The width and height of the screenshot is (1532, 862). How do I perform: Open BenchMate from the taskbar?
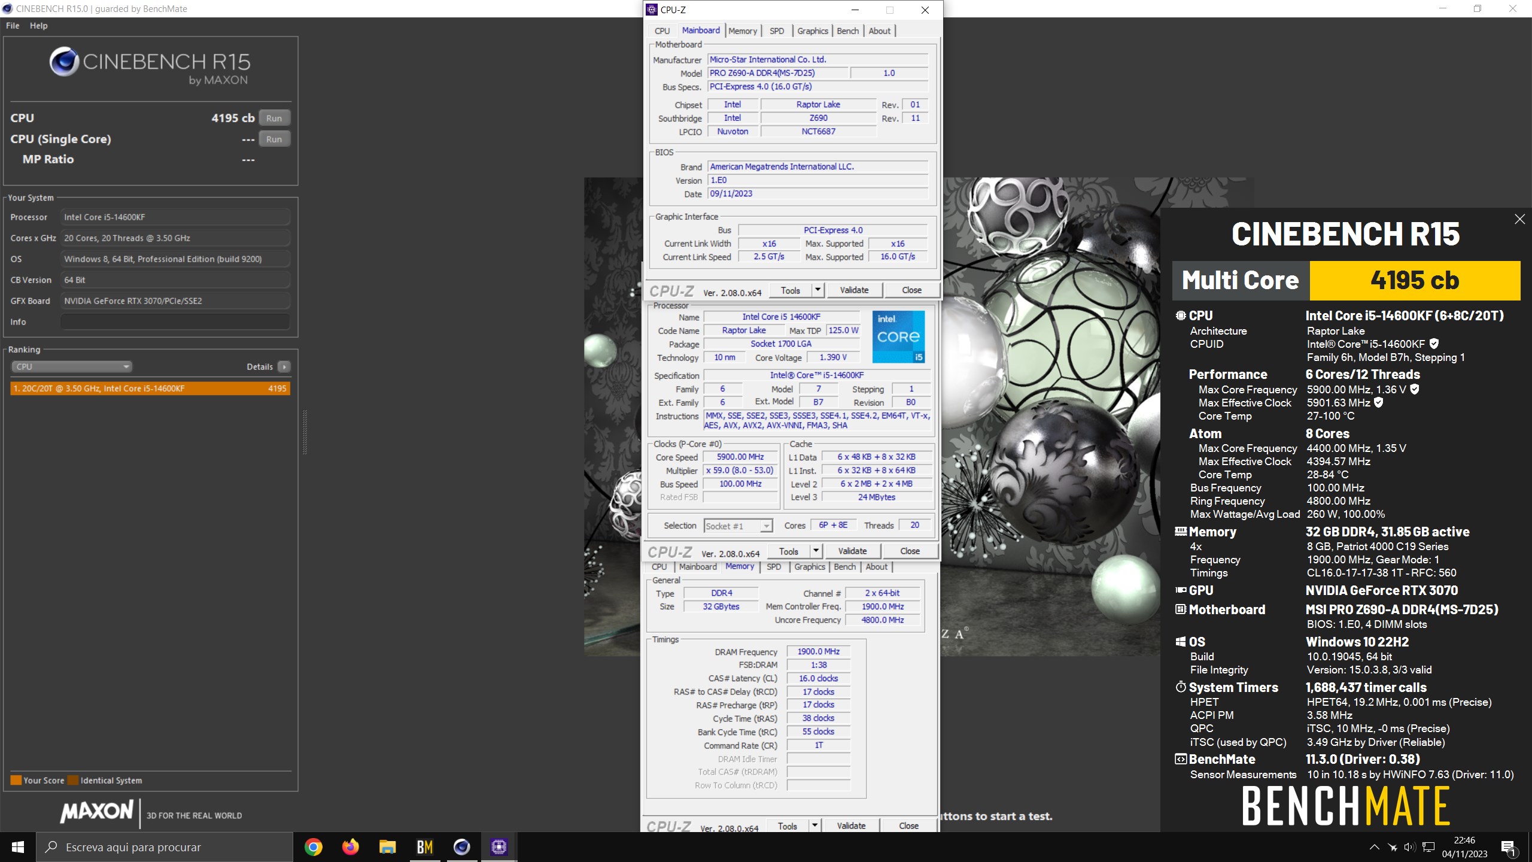point(424,847)
